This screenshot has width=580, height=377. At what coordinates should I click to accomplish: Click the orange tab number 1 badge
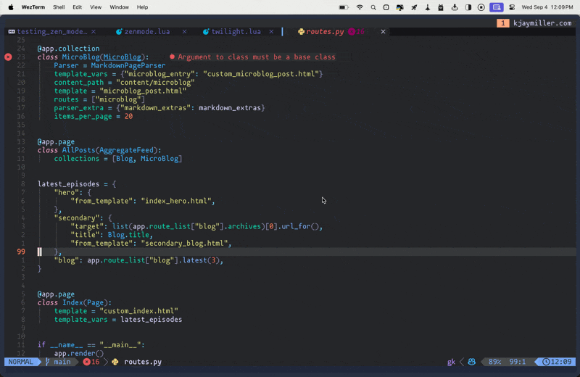pos(502,23)
